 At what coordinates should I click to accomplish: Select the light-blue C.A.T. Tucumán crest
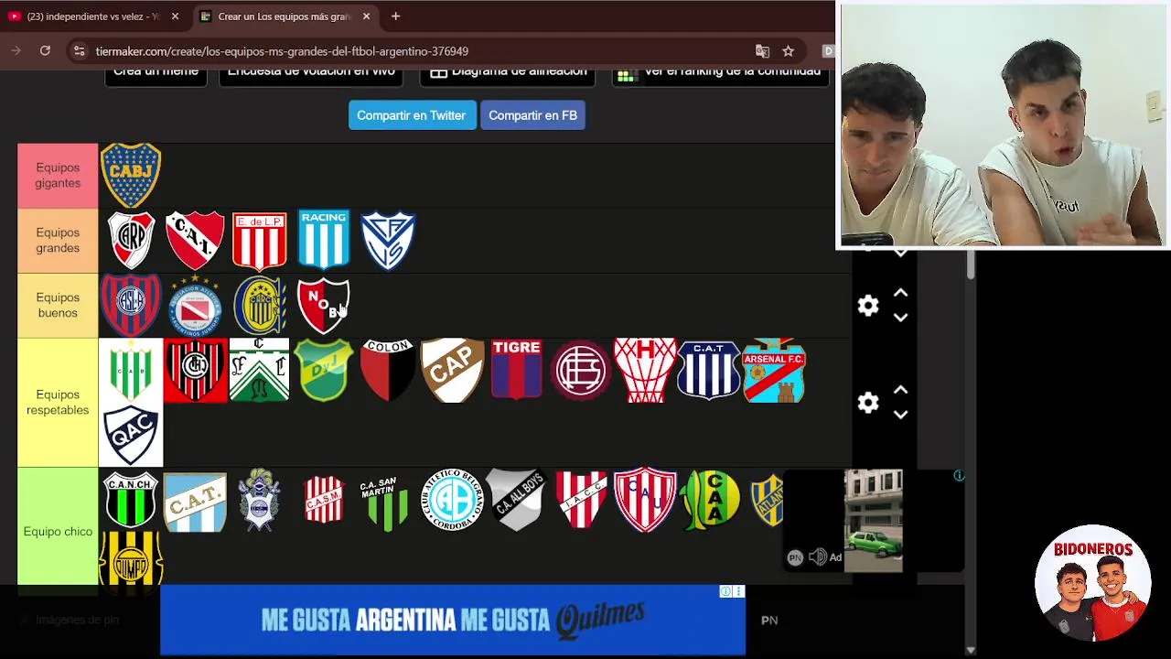pos(195,502)
